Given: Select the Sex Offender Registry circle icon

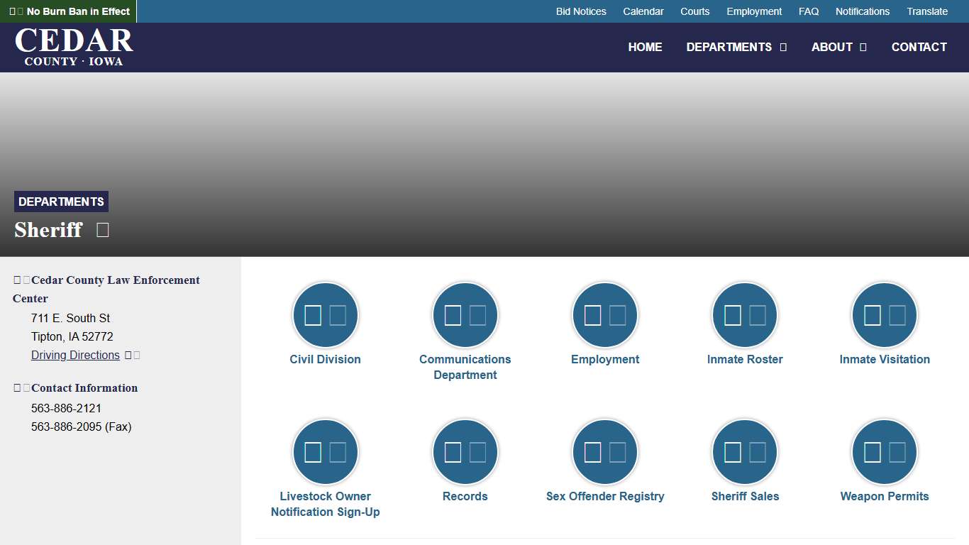Looking at the screenshot, I should pyautogui.click(x=605, y=452).
